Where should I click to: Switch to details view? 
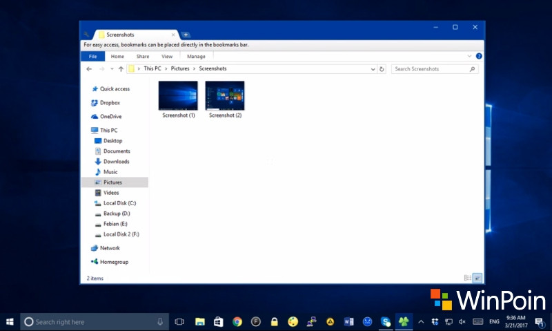tap(468, 278)
